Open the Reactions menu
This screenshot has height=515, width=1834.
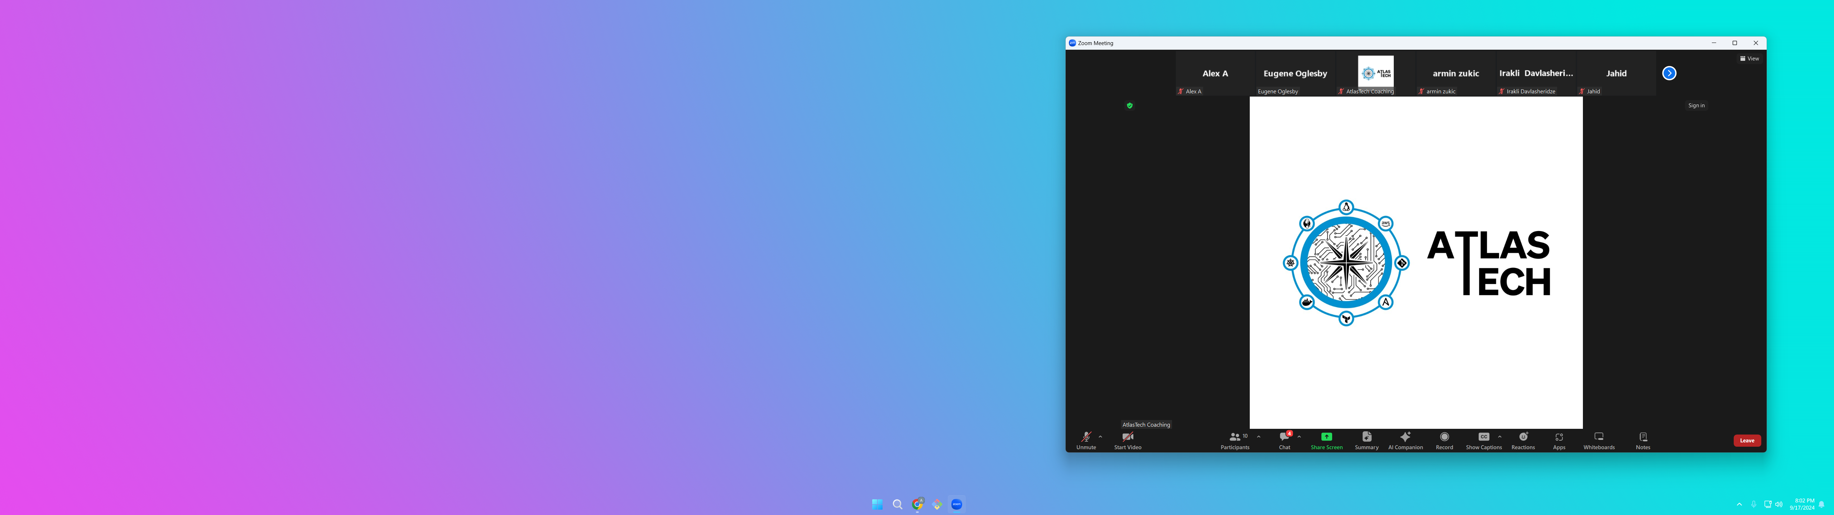pos(1523,440)
